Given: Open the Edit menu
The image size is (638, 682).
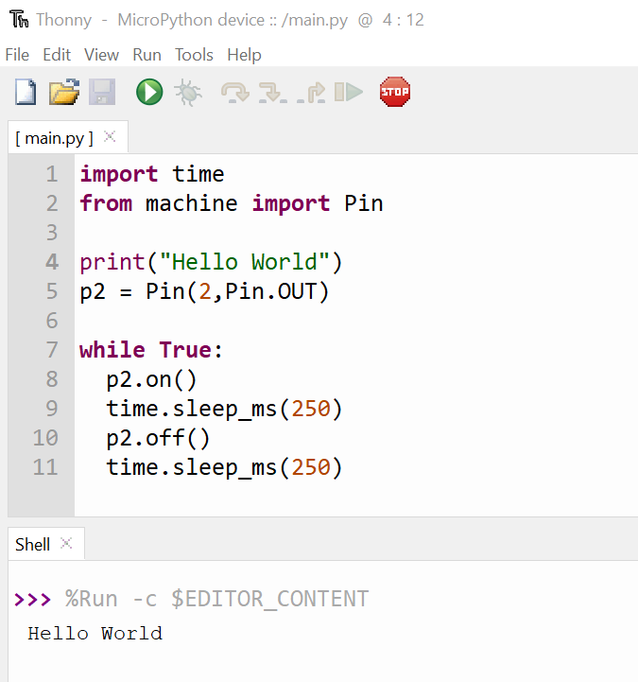Looking at the screenshot, I should 57,55.
